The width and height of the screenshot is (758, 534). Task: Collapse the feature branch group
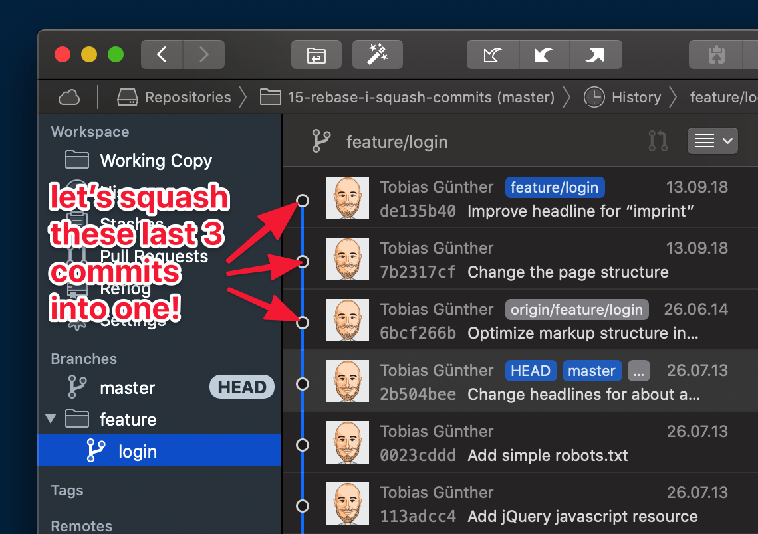pyautogui.click(x=50, y=419)
